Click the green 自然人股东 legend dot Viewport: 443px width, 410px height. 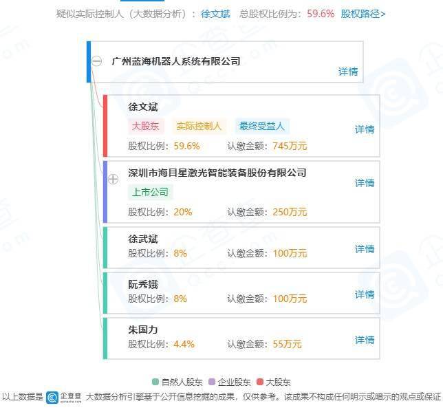coord(155,382)
